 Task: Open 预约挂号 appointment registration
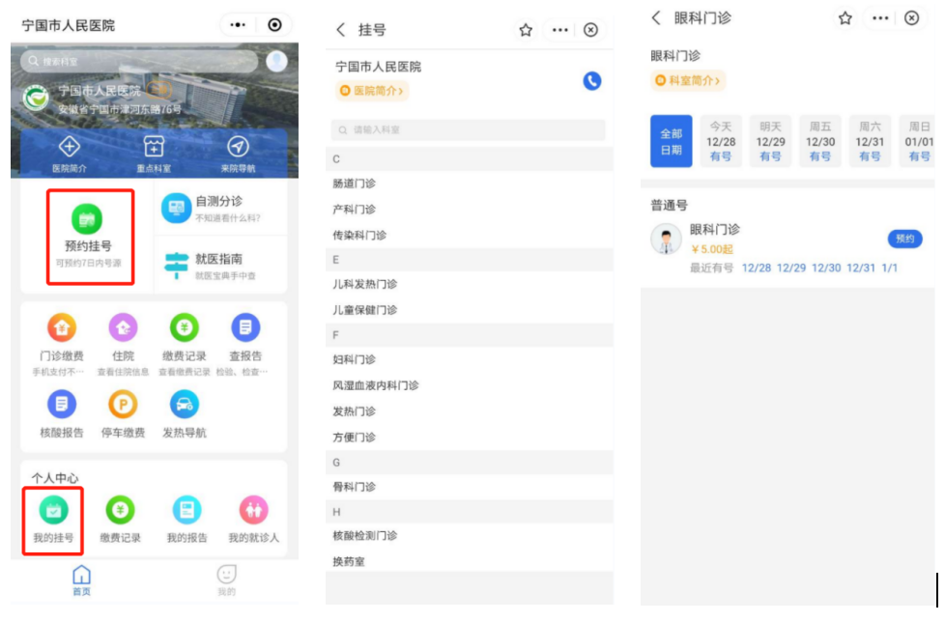pos(89,237)
